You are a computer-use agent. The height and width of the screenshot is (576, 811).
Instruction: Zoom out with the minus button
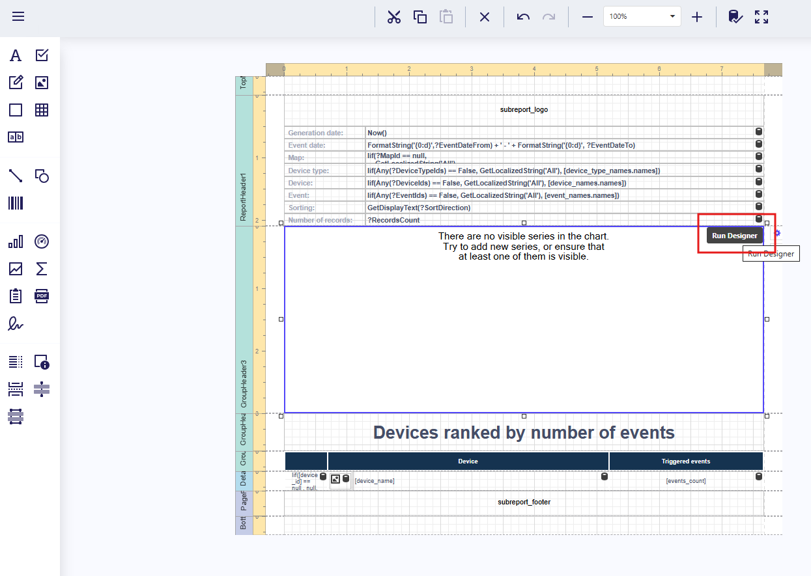(x=588, y=17)
